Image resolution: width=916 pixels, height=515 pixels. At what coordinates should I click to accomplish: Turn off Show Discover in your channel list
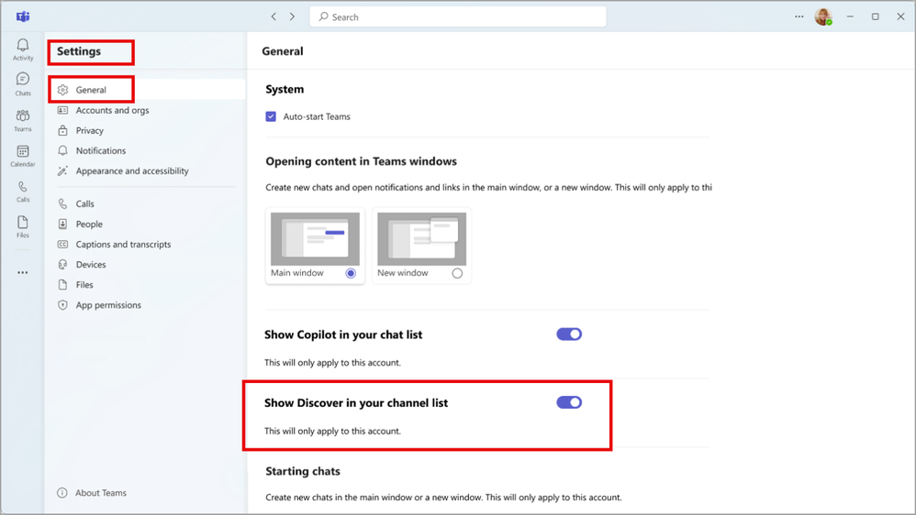click(x=569, y=402)
